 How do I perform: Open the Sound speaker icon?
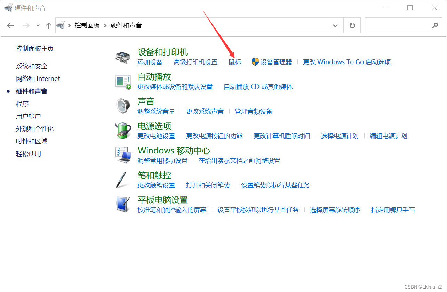123,106
